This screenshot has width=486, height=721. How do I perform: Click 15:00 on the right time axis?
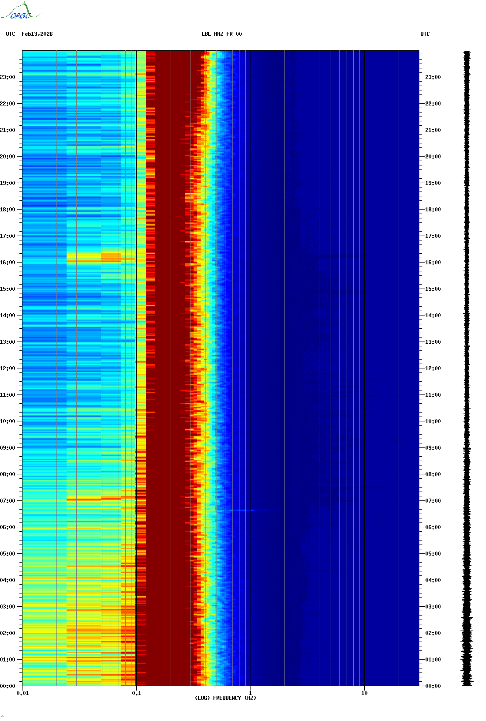[x=433, y=289]
